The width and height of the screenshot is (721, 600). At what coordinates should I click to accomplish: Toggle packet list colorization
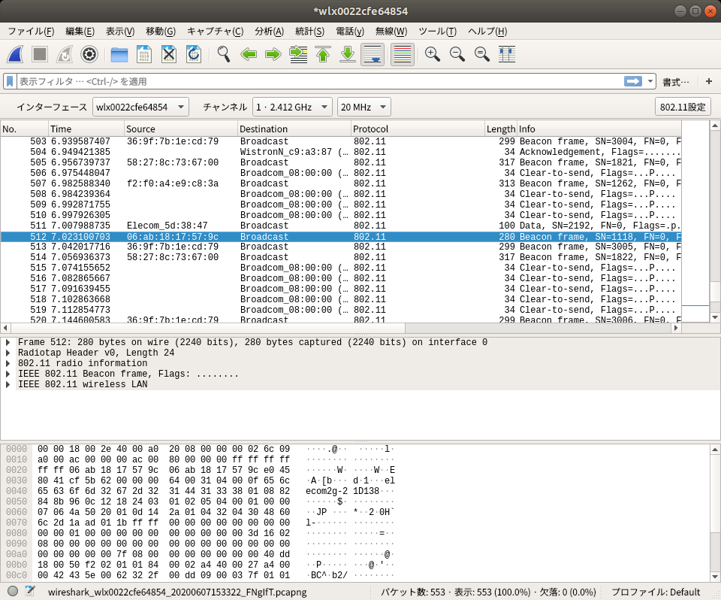pyautogui.click(x=403, y=54)
